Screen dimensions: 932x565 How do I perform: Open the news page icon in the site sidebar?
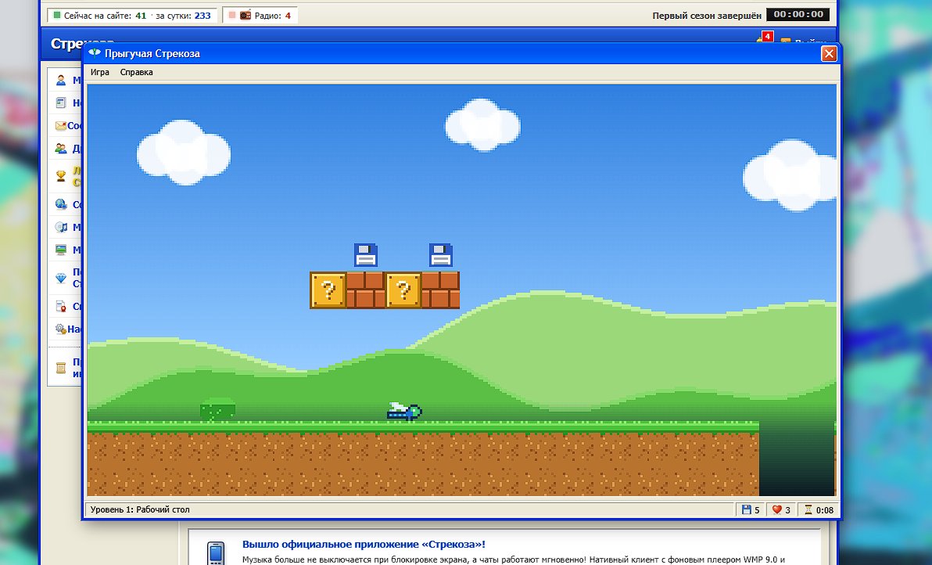pos(61,103)
